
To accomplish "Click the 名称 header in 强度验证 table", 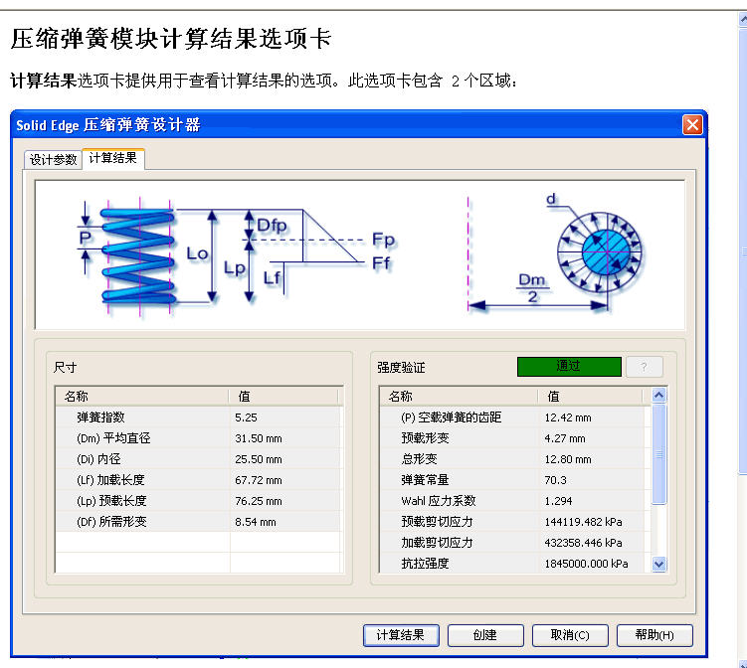I will tap(459, 397).
